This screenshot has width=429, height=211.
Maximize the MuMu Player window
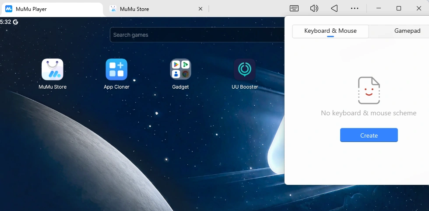[x=399, y=8]
